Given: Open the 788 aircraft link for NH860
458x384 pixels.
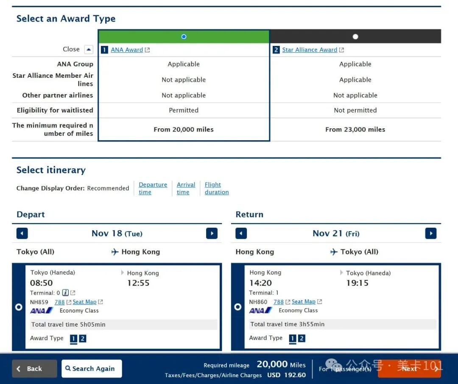Looking at the screenshot, I should pyautogui.click(x=279, y=302).
